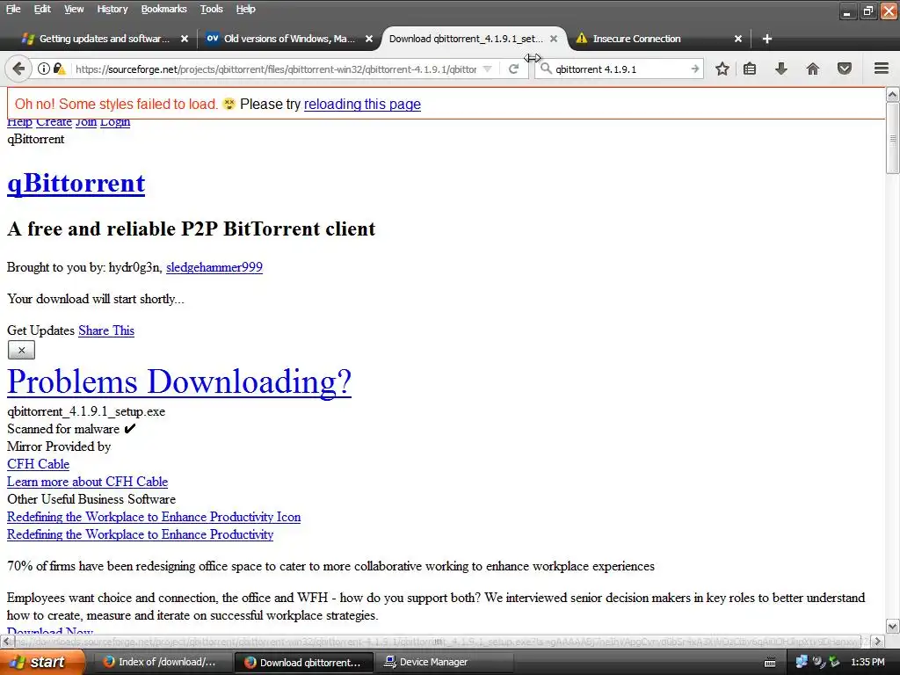Close the 'Insecure Connection' tab

tap(738, 39)
